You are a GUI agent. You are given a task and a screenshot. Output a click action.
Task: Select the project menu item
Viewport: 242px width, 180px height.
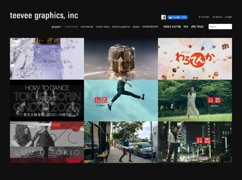coord(56,27)
